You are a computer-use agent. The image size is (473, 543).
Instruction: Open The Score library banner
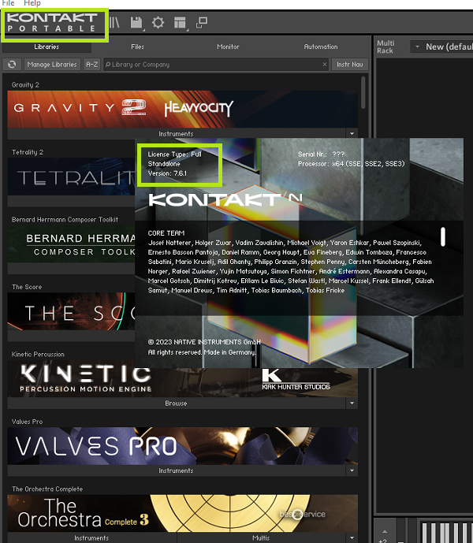coord(71,311)
